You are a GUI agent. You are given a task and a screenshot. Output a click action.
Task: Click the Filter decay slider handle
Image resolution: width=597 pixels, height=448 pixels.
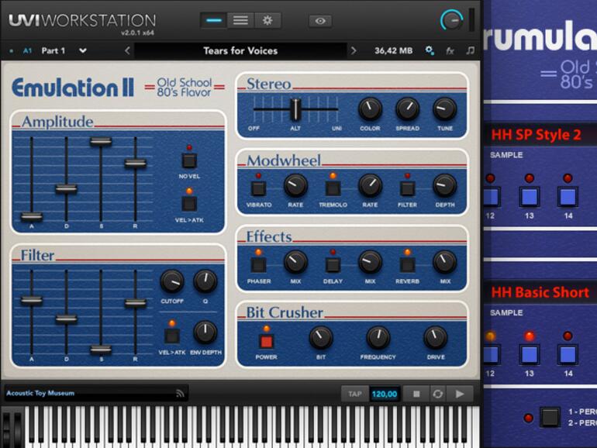(x=66, y=319)
